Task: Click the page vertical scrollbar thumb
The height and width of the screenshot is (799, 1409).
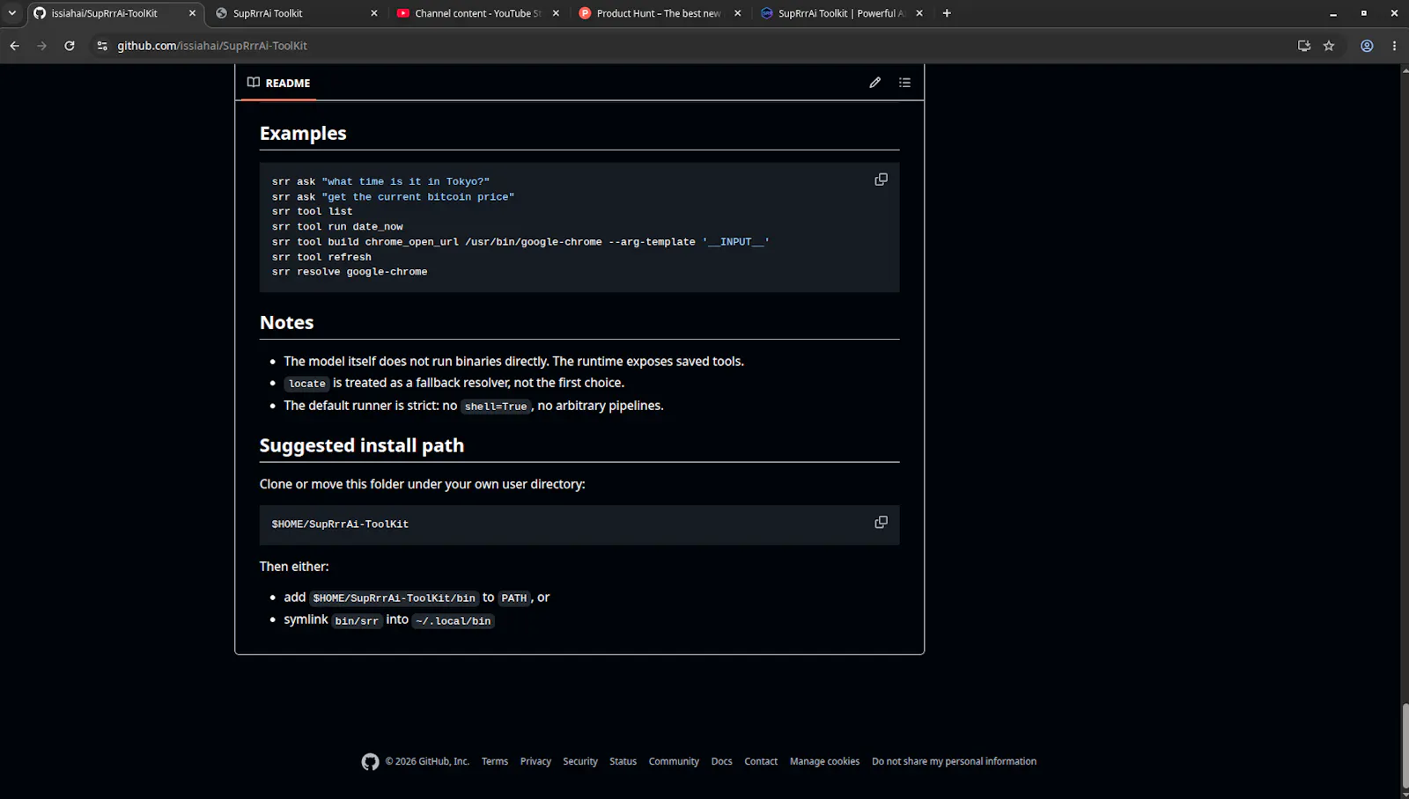Action: (1405, 745)
